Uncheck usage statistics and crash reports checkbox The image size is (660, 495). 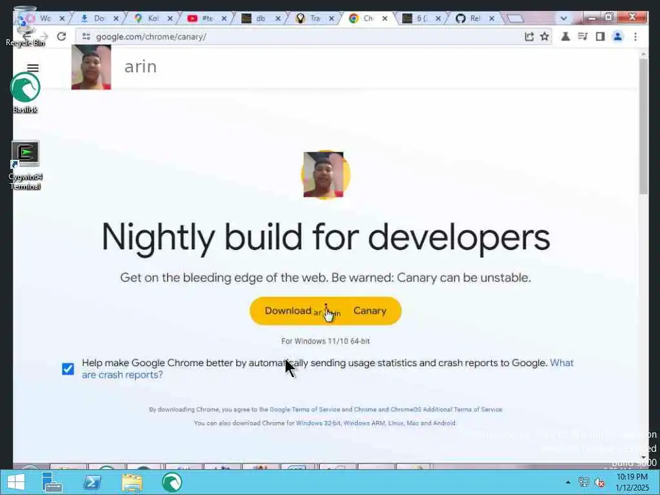pyautogui.click(x=68, y=369)
